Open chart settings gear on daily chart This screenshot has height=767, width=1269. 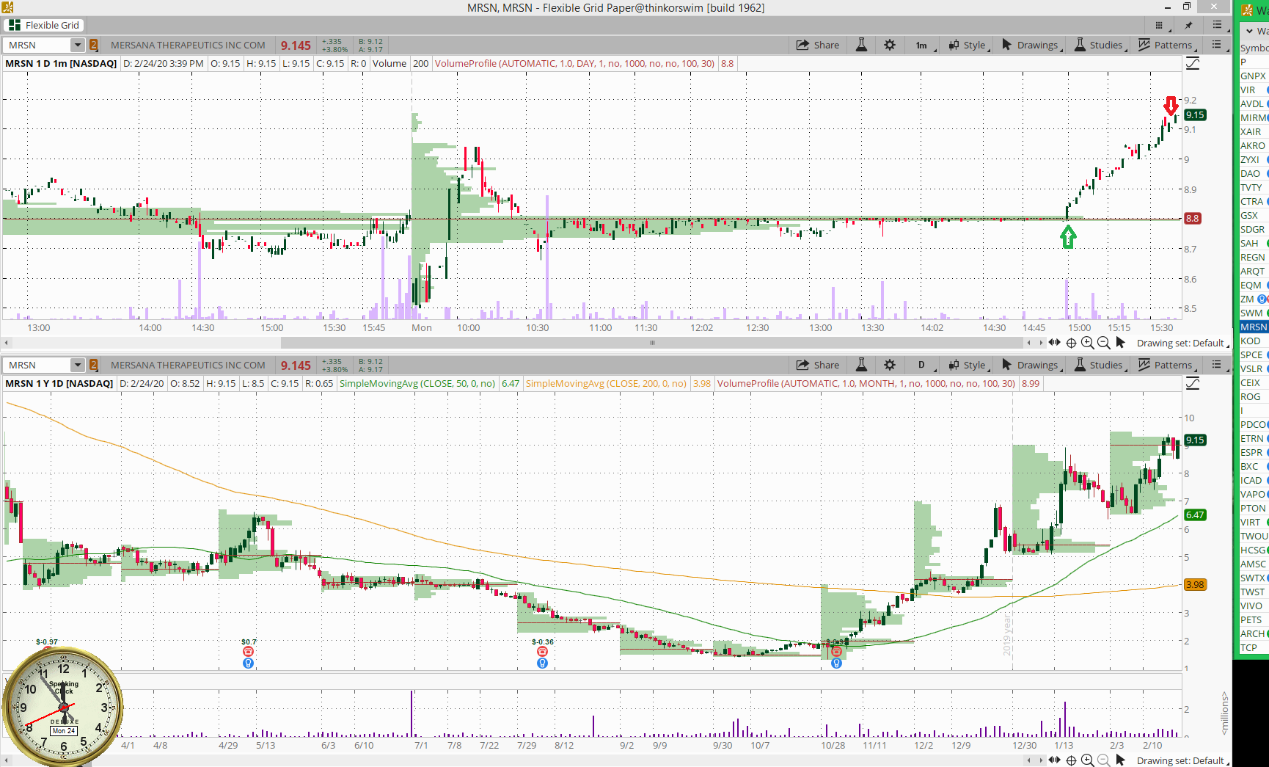tap(890, 365)
